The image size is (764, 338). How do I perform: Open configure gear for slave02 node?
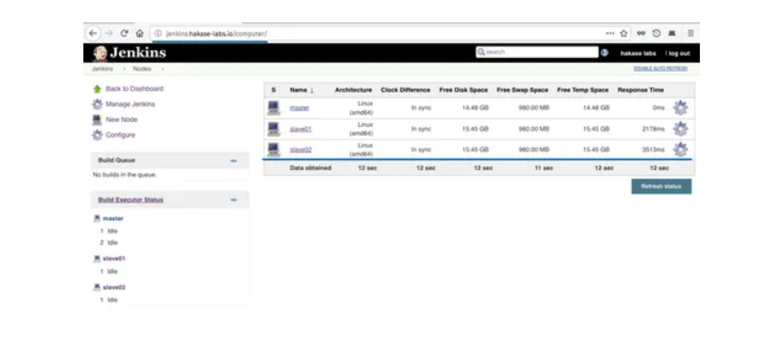point(680,149)
